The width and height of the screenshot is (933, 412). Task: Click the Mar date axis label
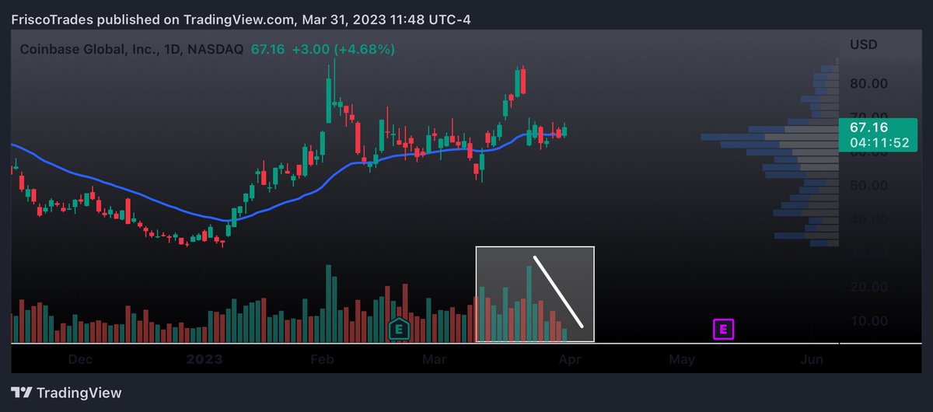point(435,359)
